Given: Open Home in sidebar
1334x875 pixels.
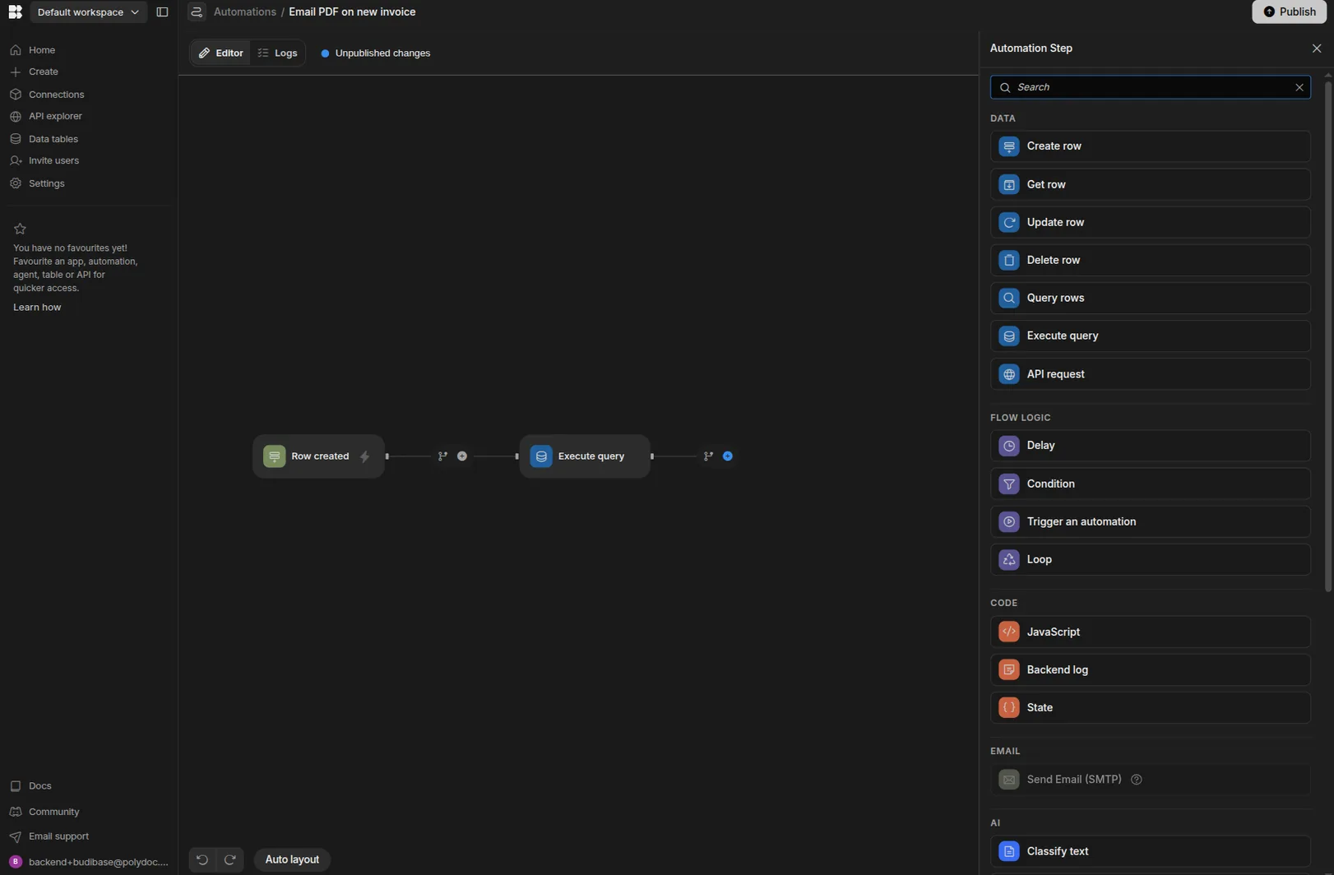Looking at the screenshot, I should [x=42, y=50].
